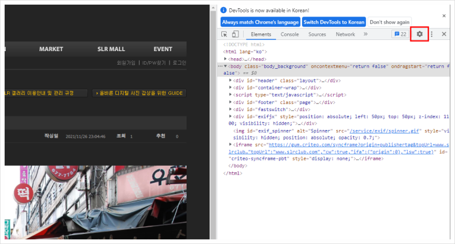Expand the script text/javascript node
This screenshot has width=455, height=244.
230,95
